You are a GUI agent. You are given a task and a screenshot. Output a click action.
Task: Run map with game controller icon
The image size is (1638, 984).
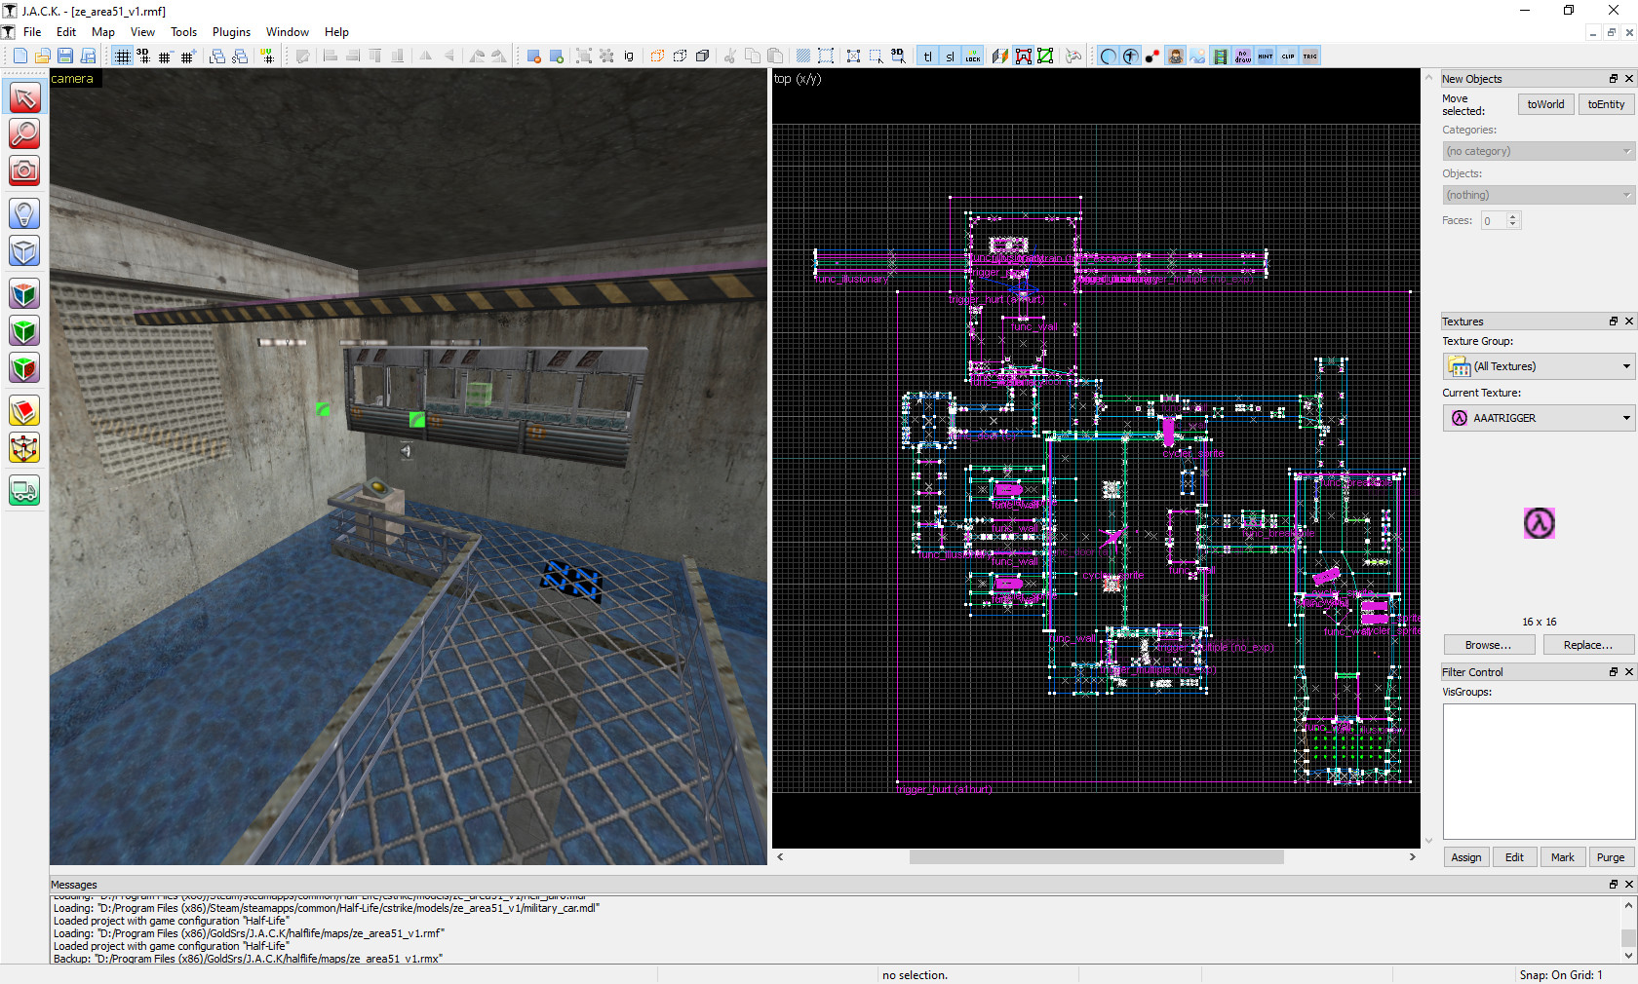pos(1072,57)
